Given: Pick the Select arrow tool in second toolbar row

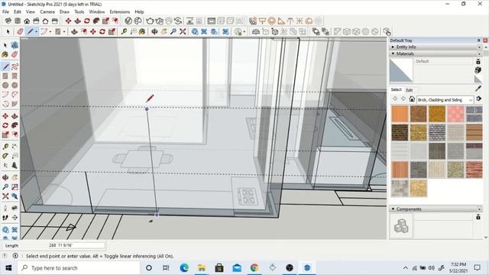Looking at the screenshot, I should point(8,31).
